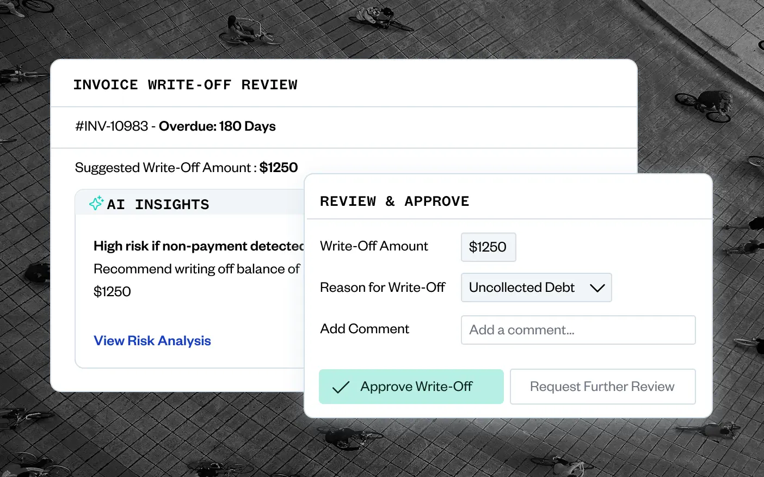Click the High risk warning headline
This screenshot has height=477, width=764.
click(x=198, y=246)
